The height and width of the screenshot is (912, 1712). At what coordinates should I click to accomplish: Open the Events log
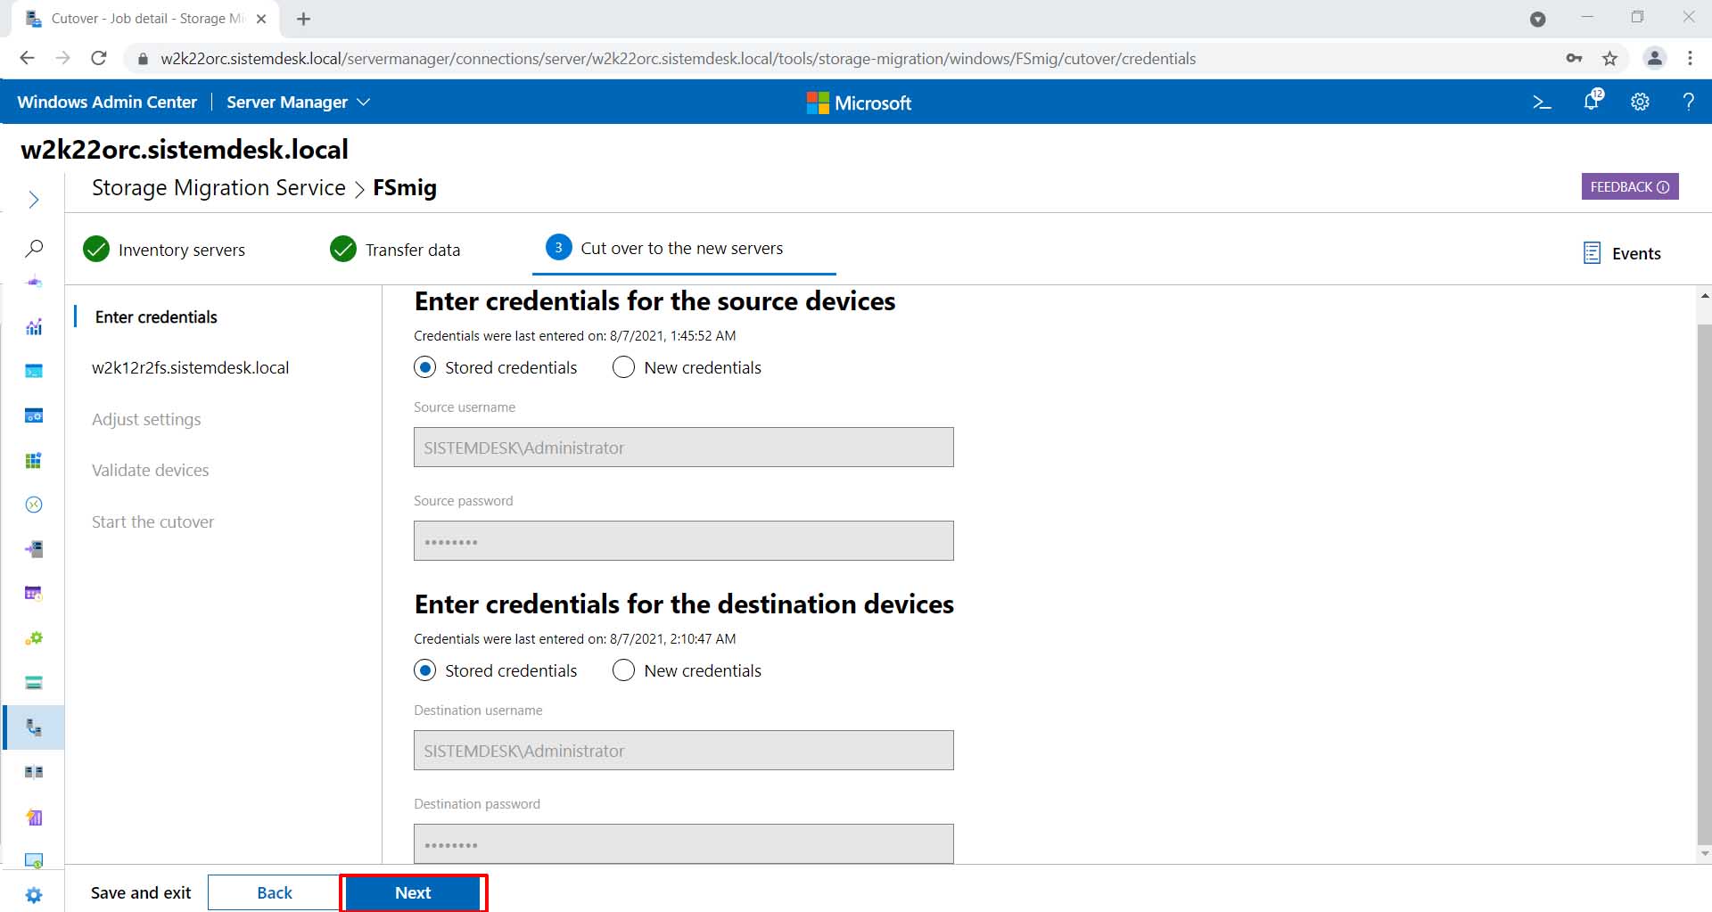coord(1622,253)
